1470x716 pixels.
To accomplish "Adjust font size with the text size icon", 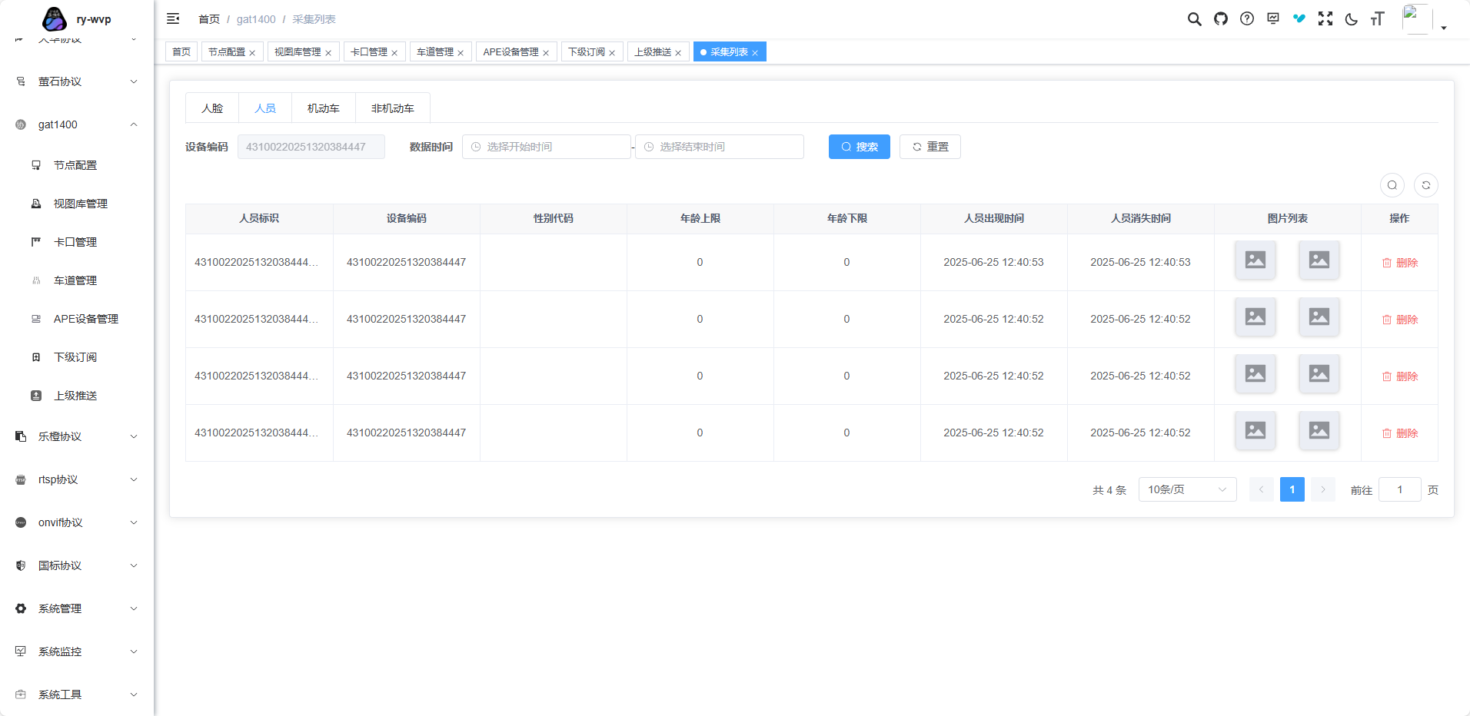I will pos(1377,19).
